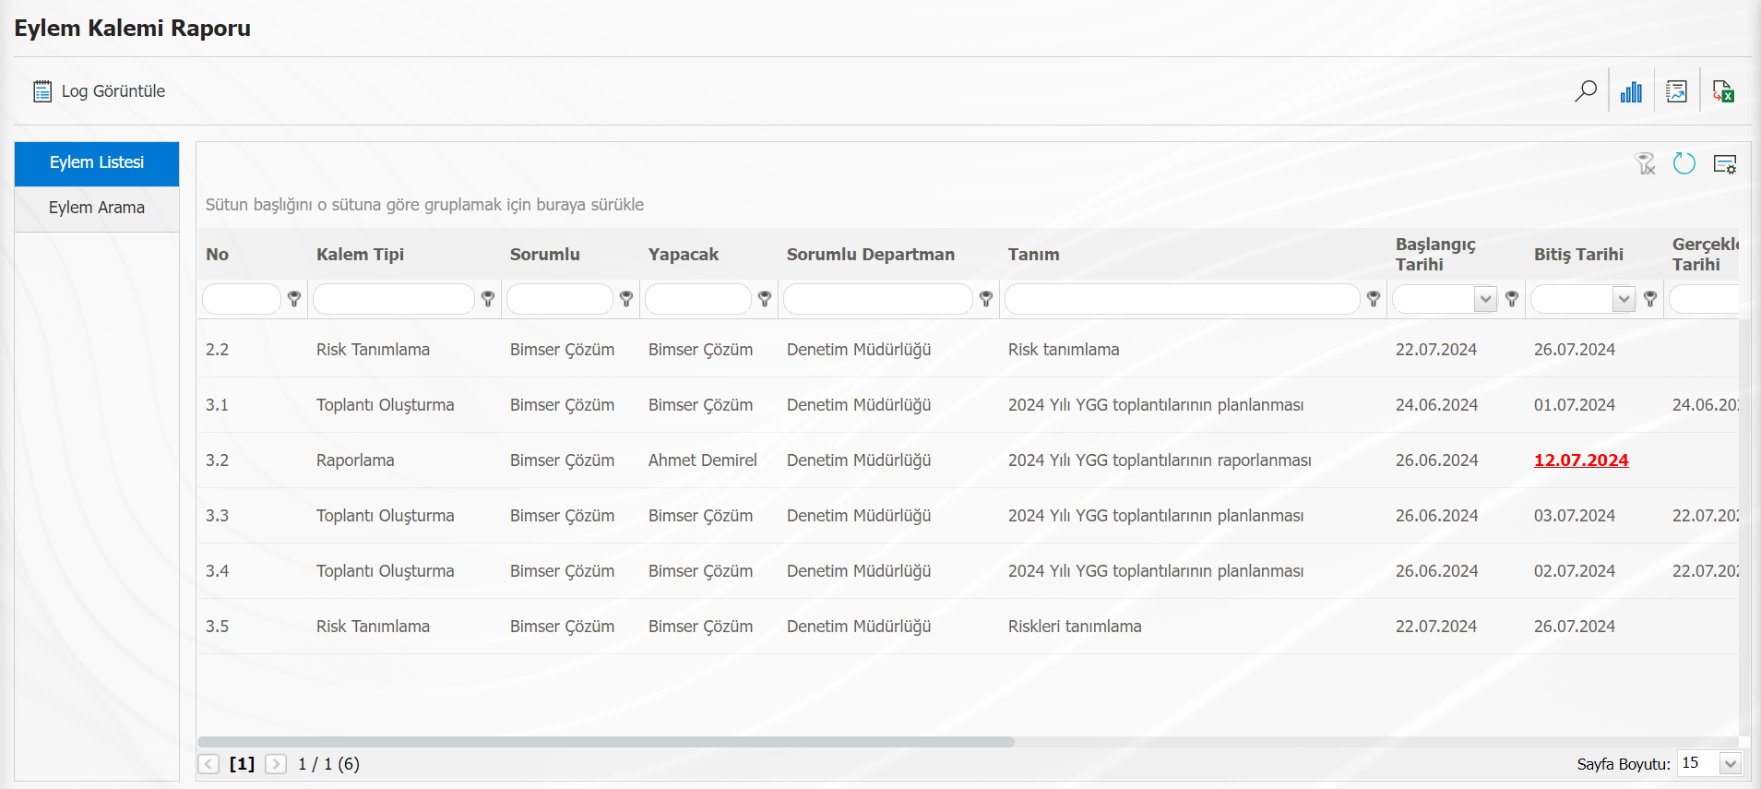
Task: Select 'Raporlama' cell in row 3.2
Action: (355, 460)
